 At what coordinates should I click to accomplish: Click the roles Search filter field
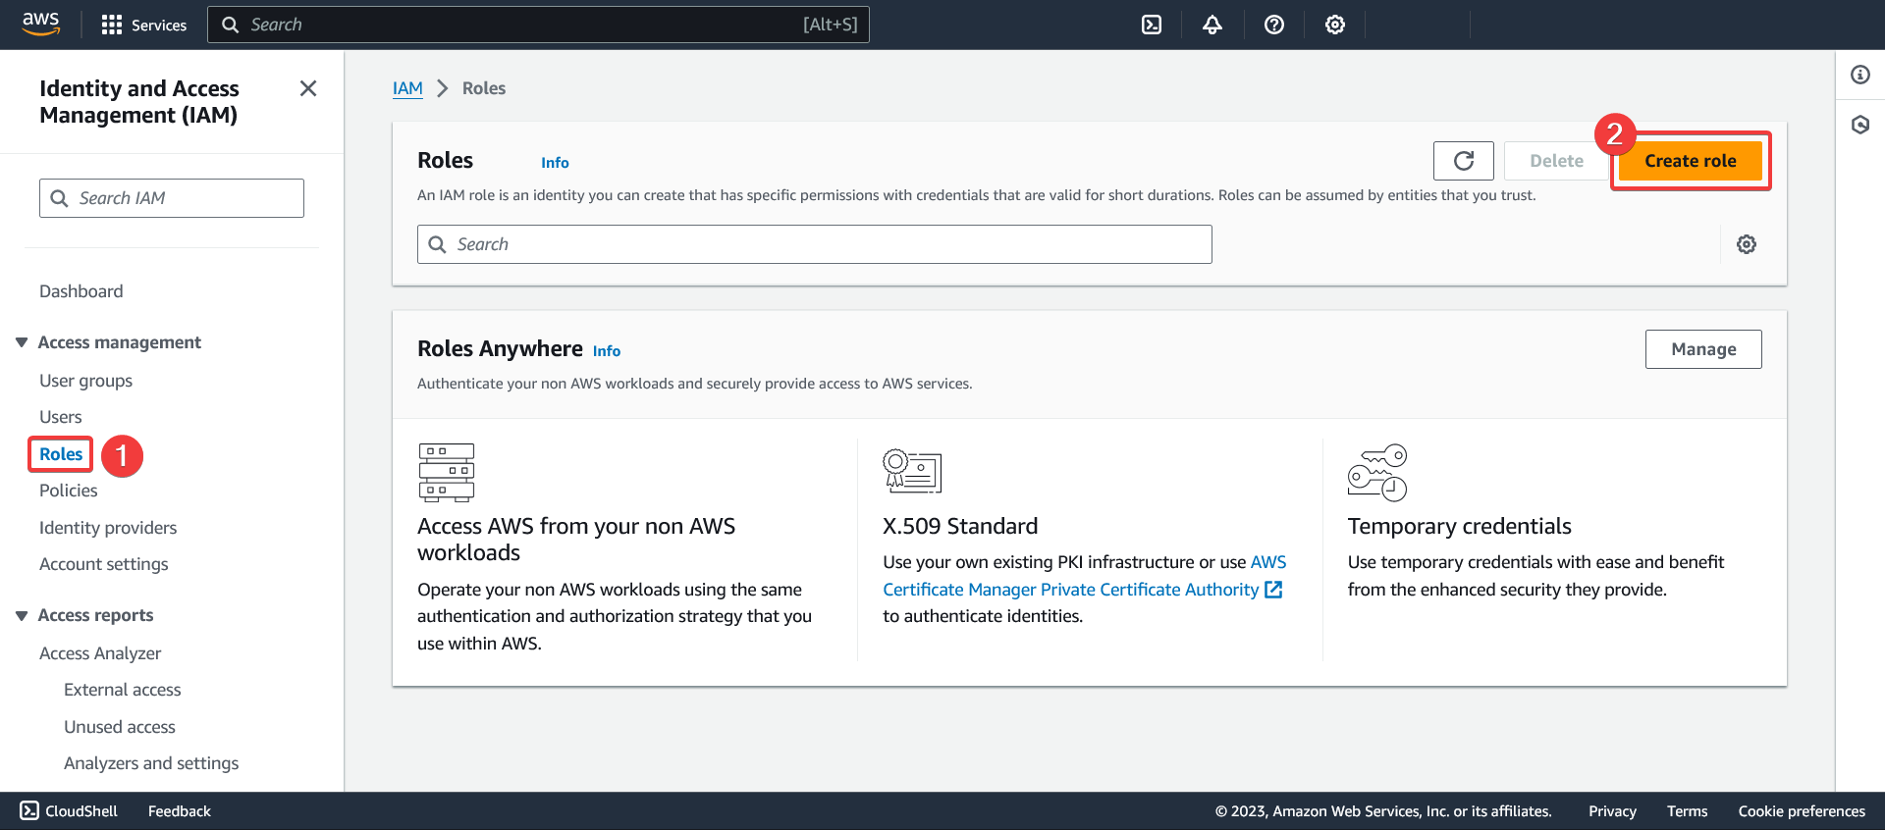[815, 244]
